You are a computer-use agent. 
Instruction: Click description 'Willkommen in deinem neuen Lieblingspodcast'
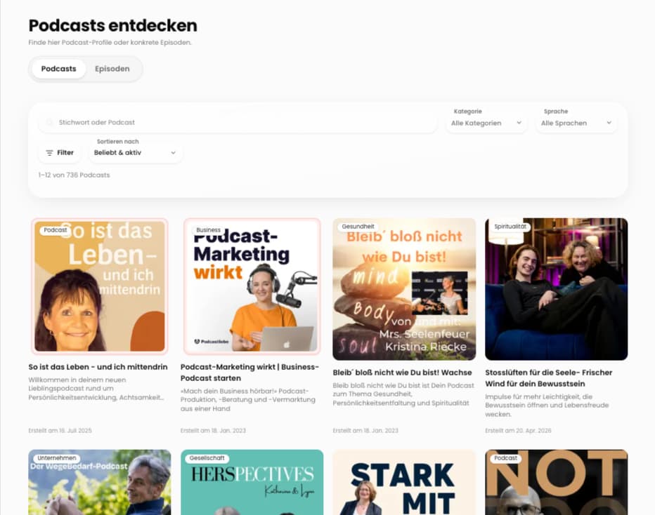pos(96,389)
